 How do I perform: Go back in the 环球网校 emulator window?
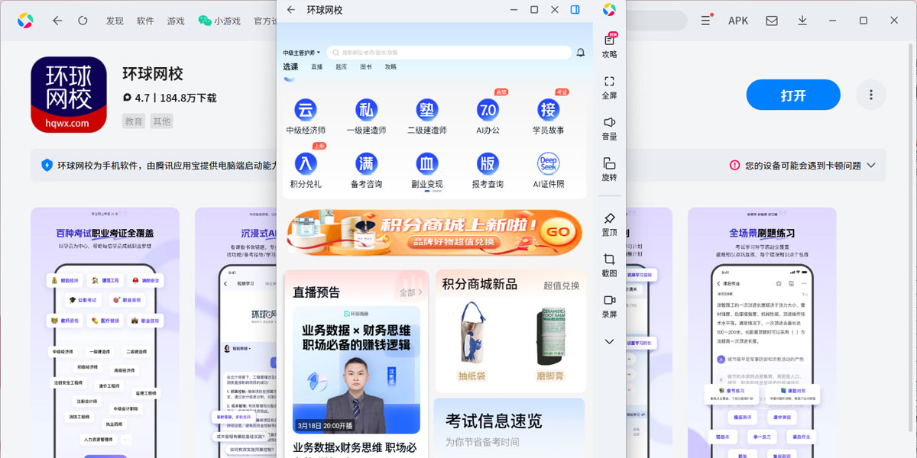[x=291, y=10]
